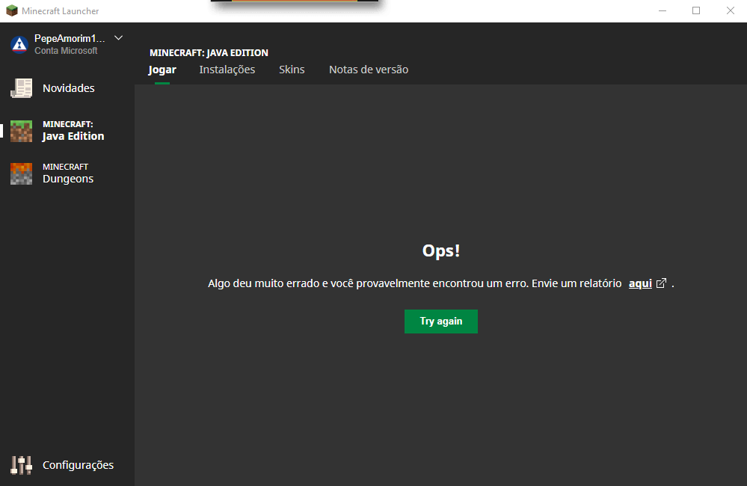This screenshot has height=486, width=747.
Task: Click the PepeAmorim1... account name
Action: click(70, 39)
